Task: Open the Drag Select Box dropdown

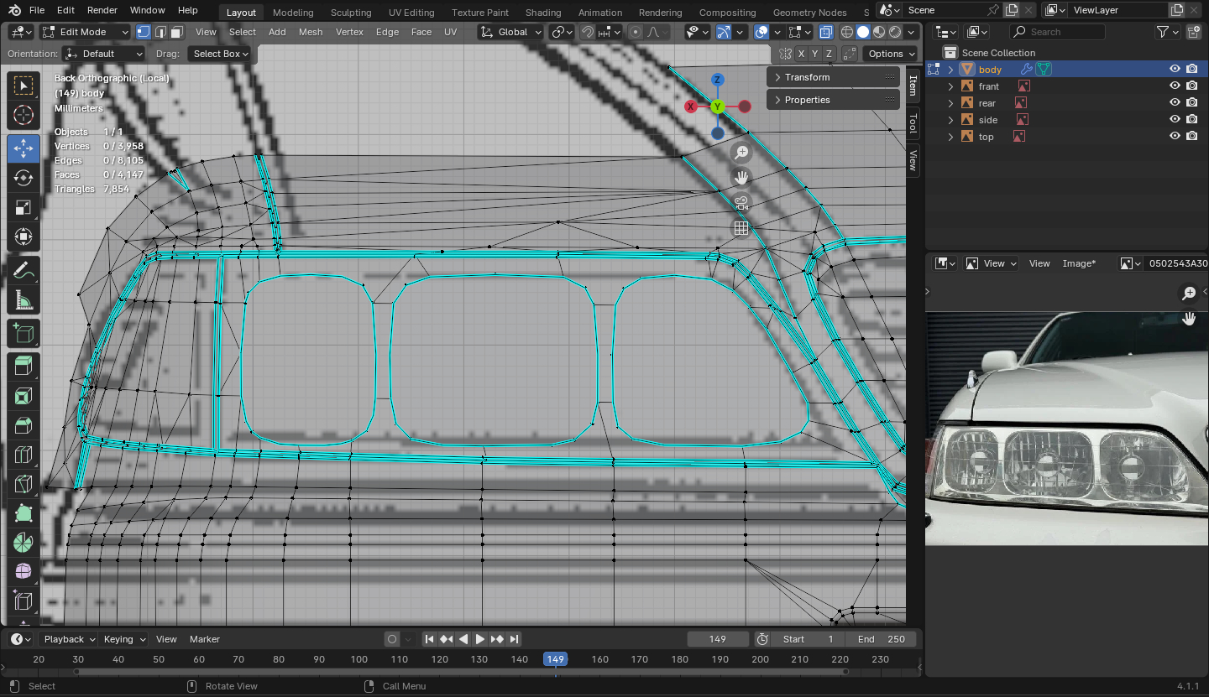Action: click(220, 54)
